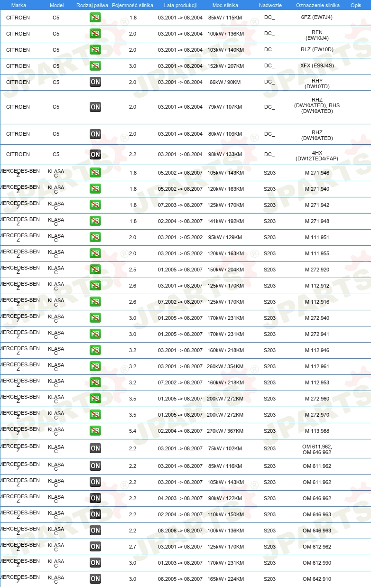
Task: Click the PB fuel icon in the 6FZ (EW7J4) row
Action: pyautogui.click(x=95, y=18)
